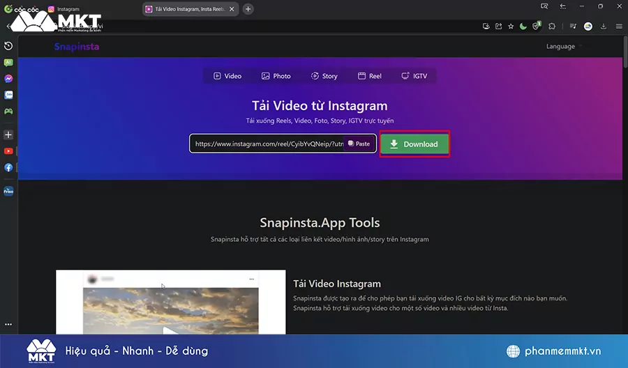The height and width of the screenshot is (368, 628).
Task: Open Facebook in the sidebar
Action: tap(8, 167)
